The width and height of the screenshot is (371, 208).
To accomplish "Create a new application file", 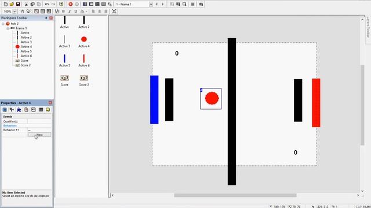I will click(5, 4).
